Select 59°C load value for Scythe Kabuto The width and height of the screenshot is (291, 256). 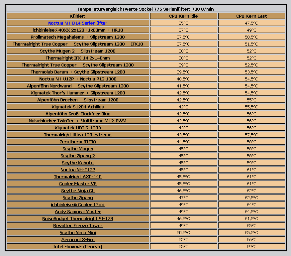pos(251,163)
